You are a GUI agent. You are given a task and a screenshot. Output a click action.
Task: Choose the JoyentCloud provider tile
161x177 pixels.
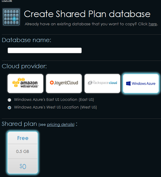tap(64, 84)
